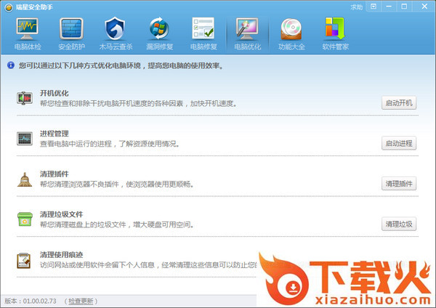Image resolution: width=436 pixels, height=308 pixels.
Task: Click the 清理垃圾 button
Action: (x=399, y=224)
